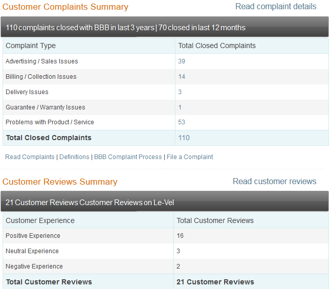Click the 53 Problems with Product / Service count
Image resolution: width=332 pixels, height=289 pixels.
(182, 122)
